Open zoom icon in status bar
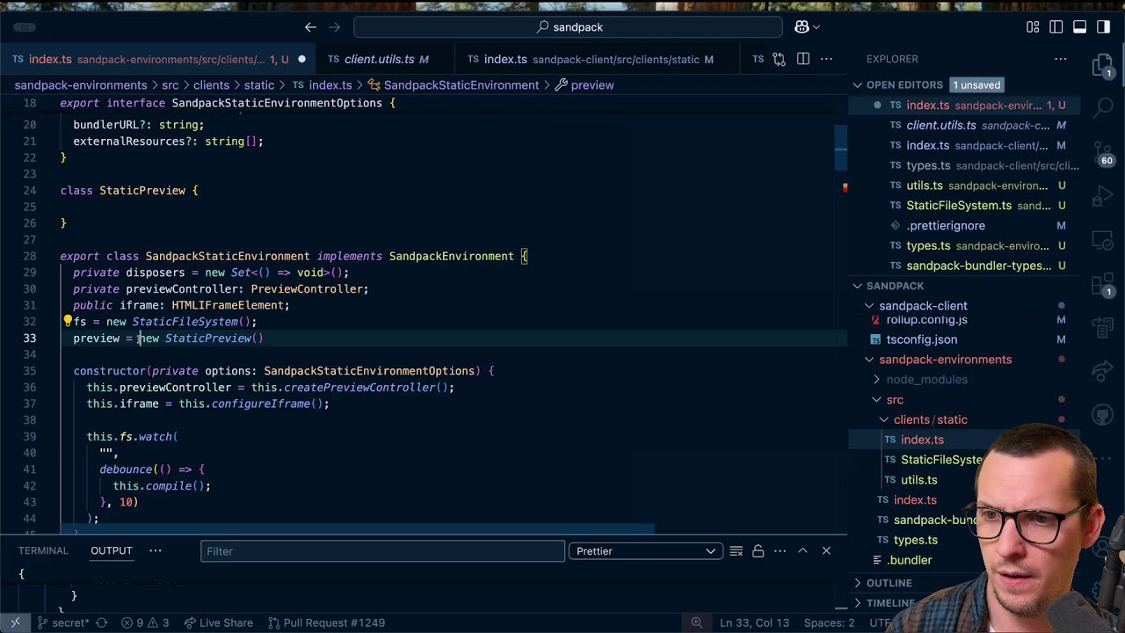1125x633 pixels. click(696, 622)
